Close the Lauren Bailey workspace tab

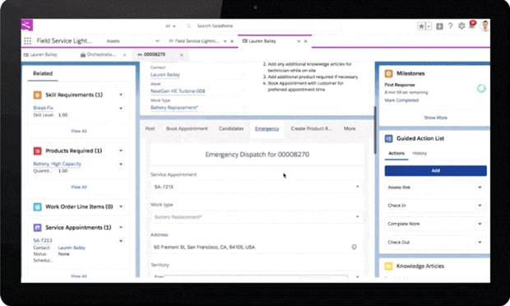point(306,41)
